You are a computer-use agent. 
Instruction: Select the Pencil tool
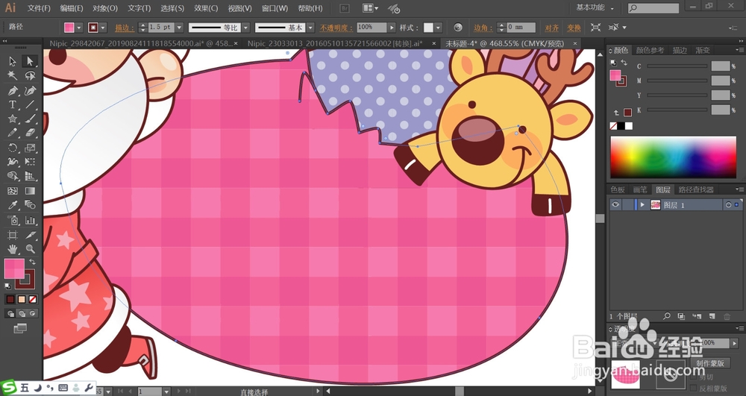point(13,133)
